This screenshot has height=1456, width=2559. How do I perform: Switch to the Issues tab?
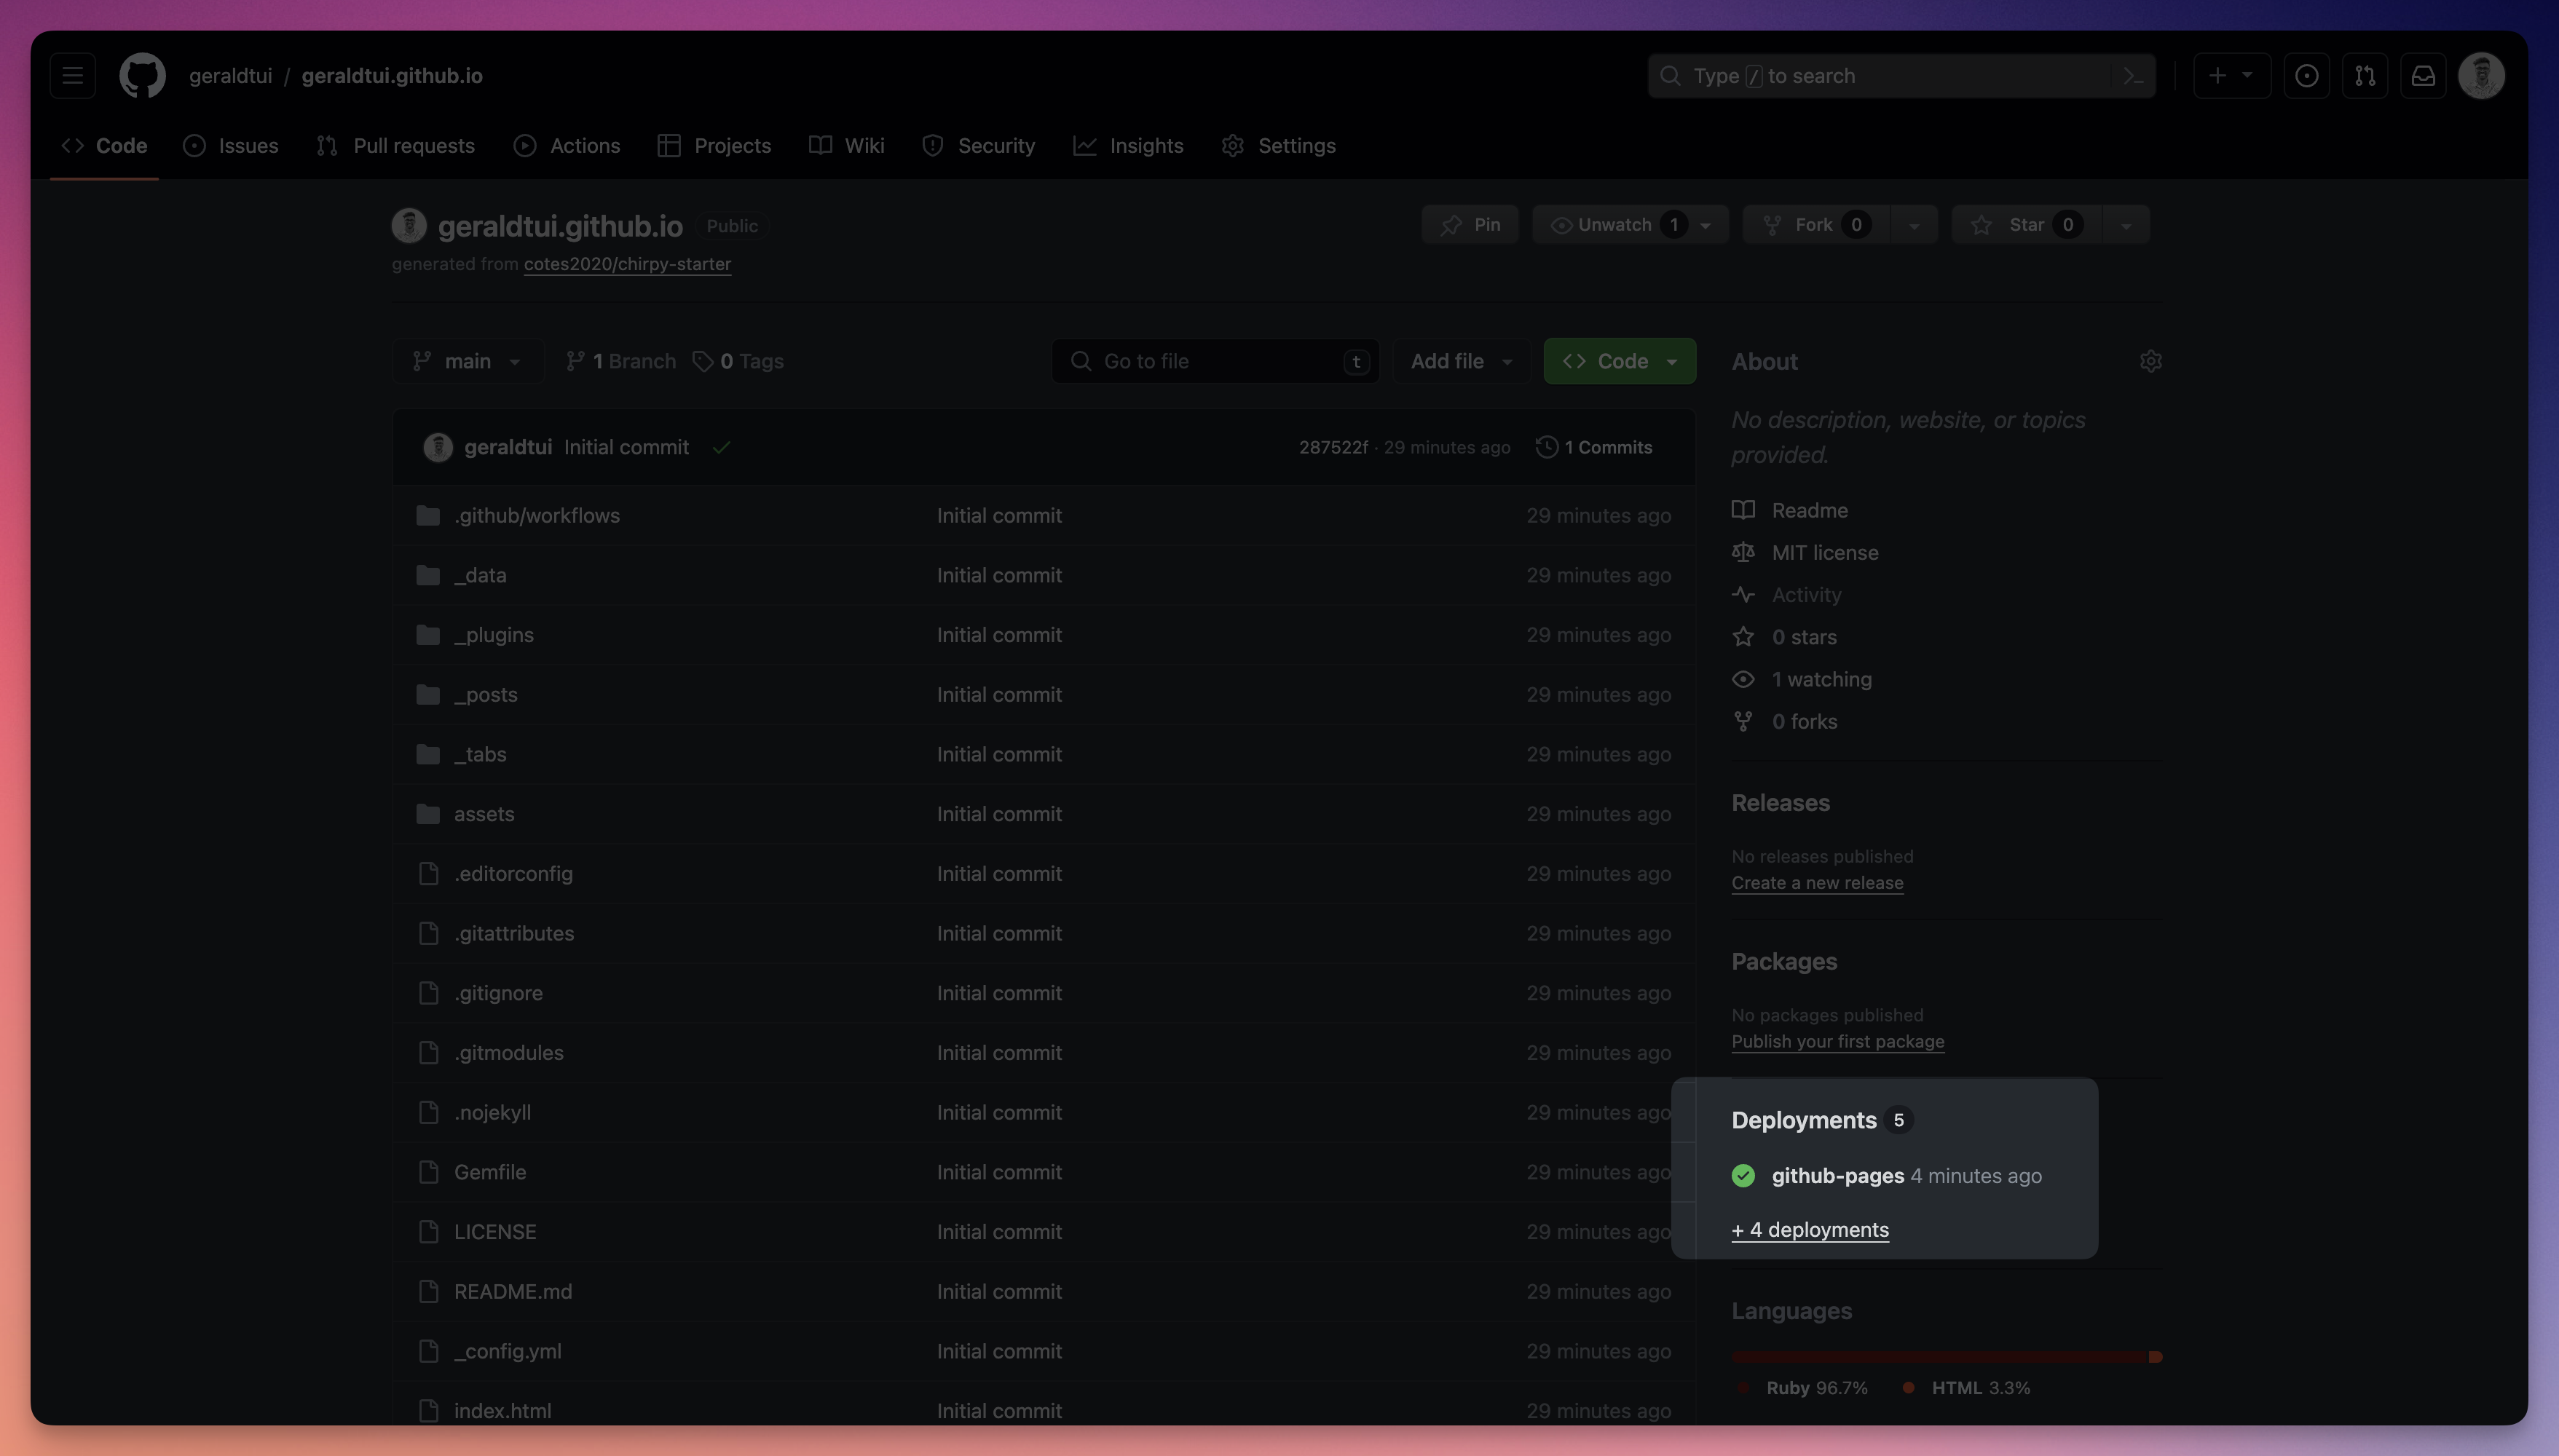231,146
